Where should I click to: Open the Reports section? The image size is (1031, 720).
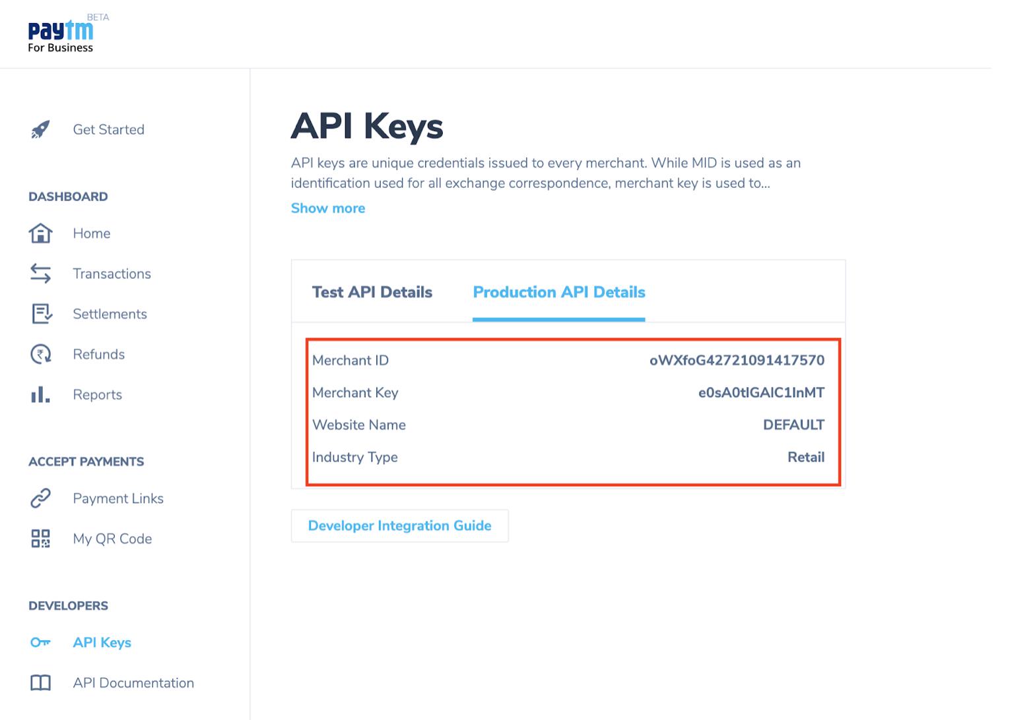97,394
